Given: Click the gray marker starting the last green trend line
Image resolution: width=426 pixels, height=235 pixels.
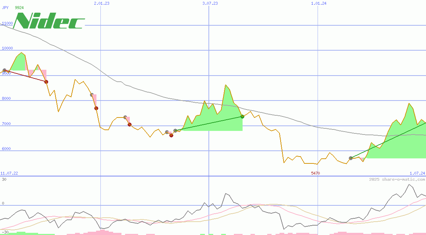Looking at the screenshot, I should click(351, 158).
